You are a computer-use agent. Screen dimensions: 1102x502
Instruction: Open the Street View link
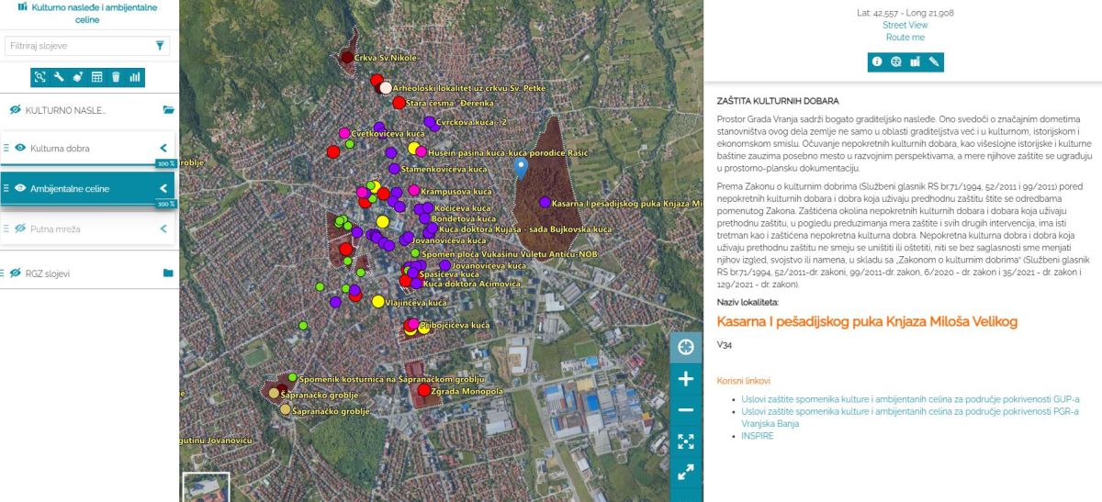905,26
